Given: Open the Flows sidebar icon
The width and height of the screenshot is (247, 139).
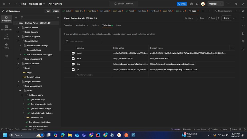Looking at the screenshot, I should 6,37.
